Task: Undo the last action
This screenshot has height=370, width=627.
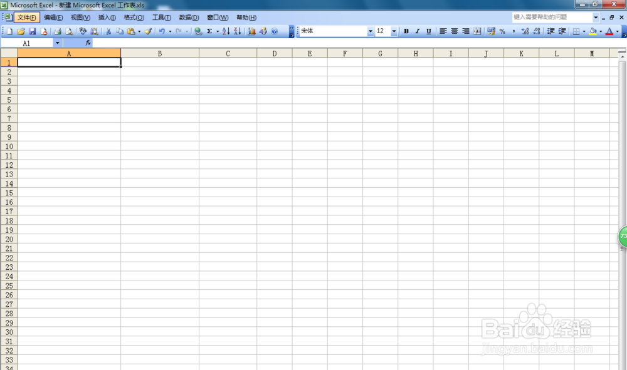Action: pyautogui.click(x=162, y=31)
